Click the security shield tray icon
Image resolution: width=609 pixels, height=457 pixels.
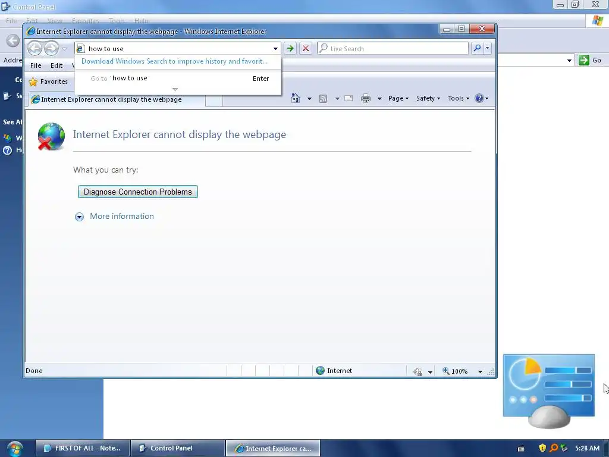(542, 448)
